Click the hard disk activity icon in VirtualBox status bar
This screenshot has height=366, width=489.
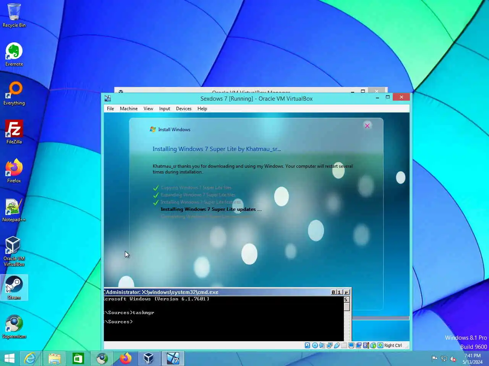308,345
